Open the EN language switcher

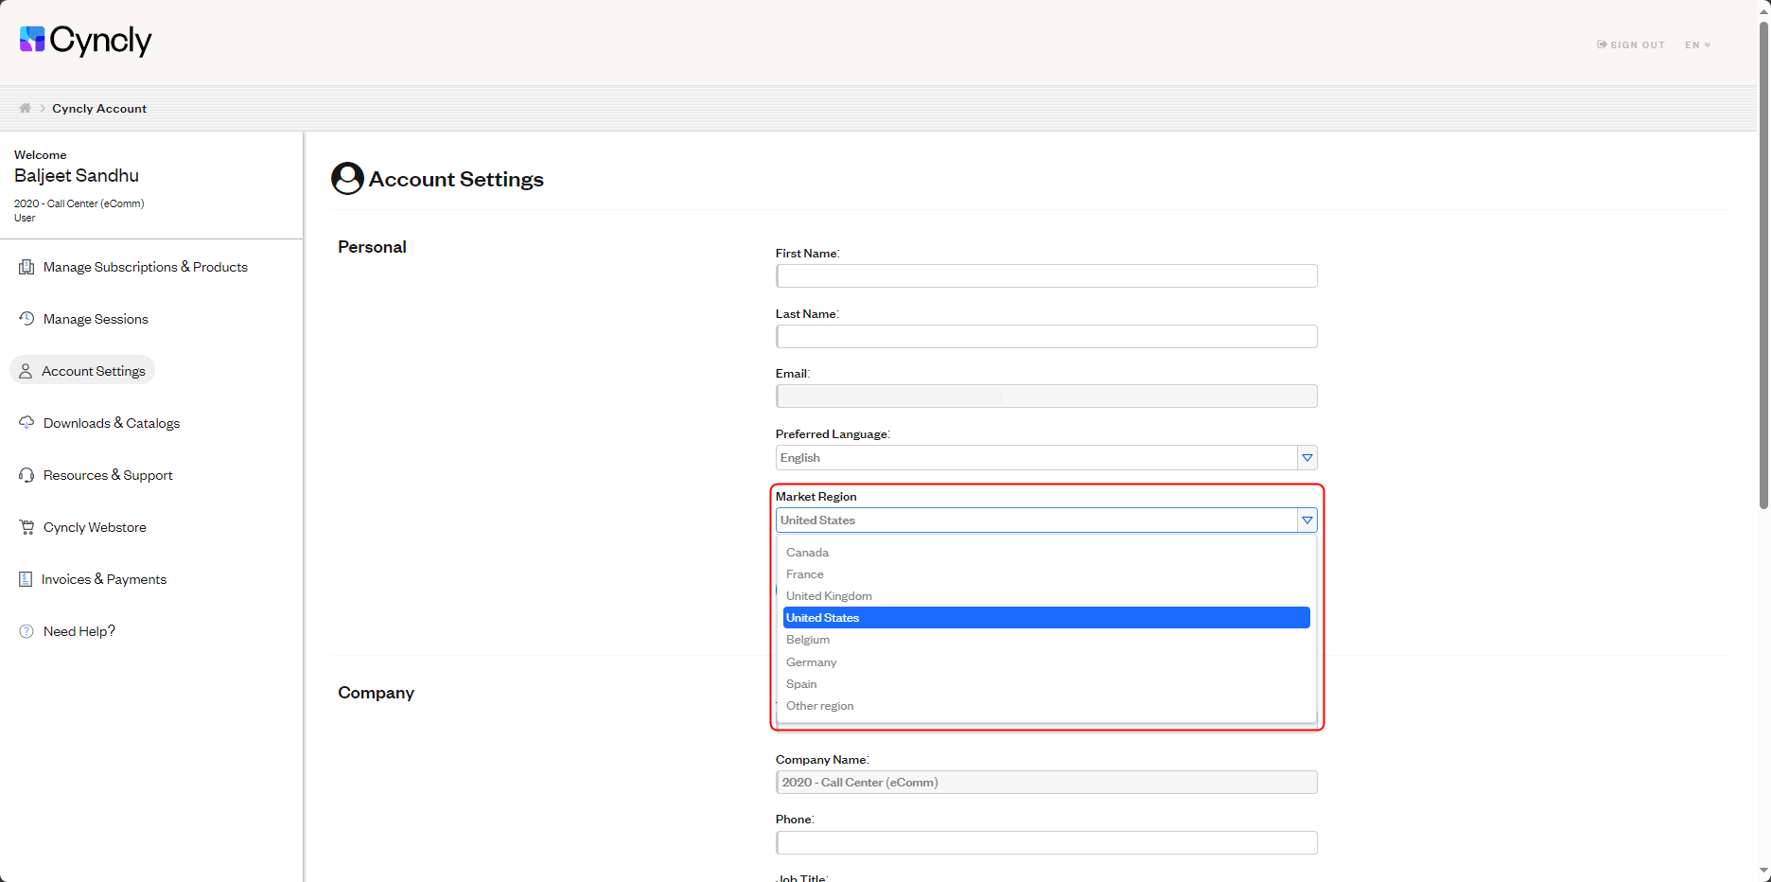[1697, 44]
